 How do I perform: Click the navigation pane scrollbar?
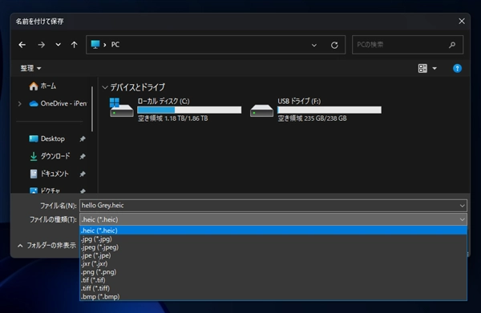[92, 109]
